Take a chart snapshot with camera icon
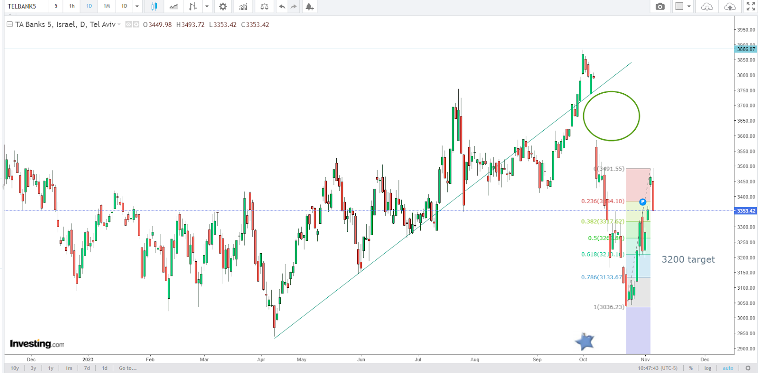Screen dimensions: 758x373 tap(660, 6)
